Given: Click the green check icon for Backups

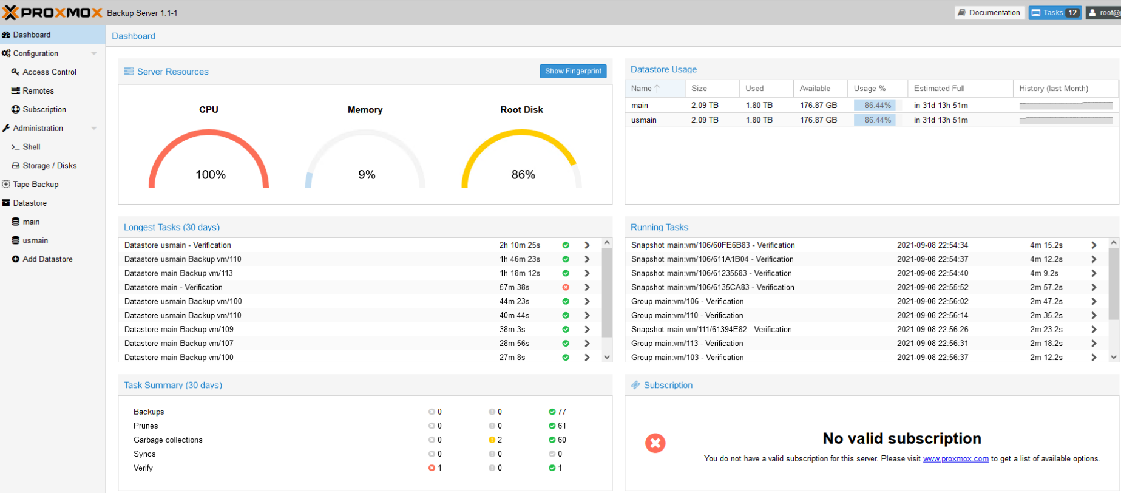Looking at the screenshot, I should pos(552,412).
